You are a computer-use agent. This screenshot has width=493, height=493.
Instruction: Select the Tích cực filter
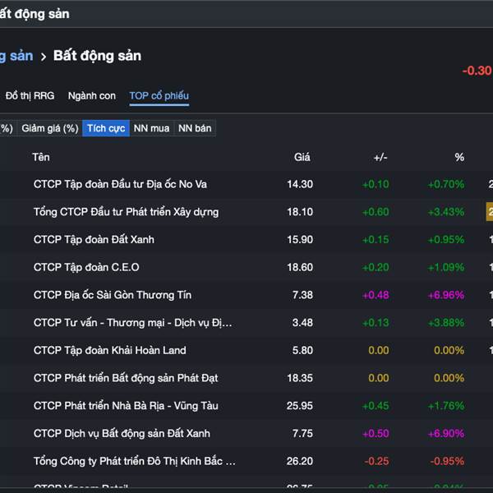pos(106,128)
